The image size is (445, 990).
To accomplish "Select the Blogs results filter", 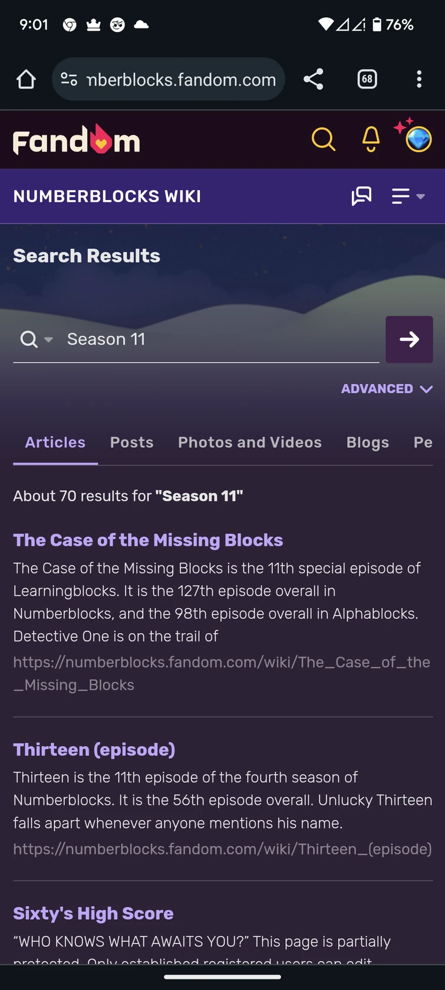I will [367, 442].
